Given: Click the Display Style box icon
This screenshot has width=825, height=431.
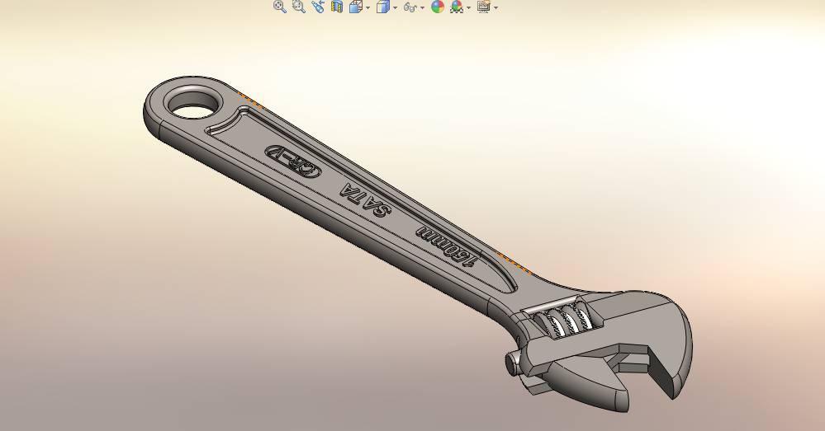Looking at the screenshot, I should 383,7.
